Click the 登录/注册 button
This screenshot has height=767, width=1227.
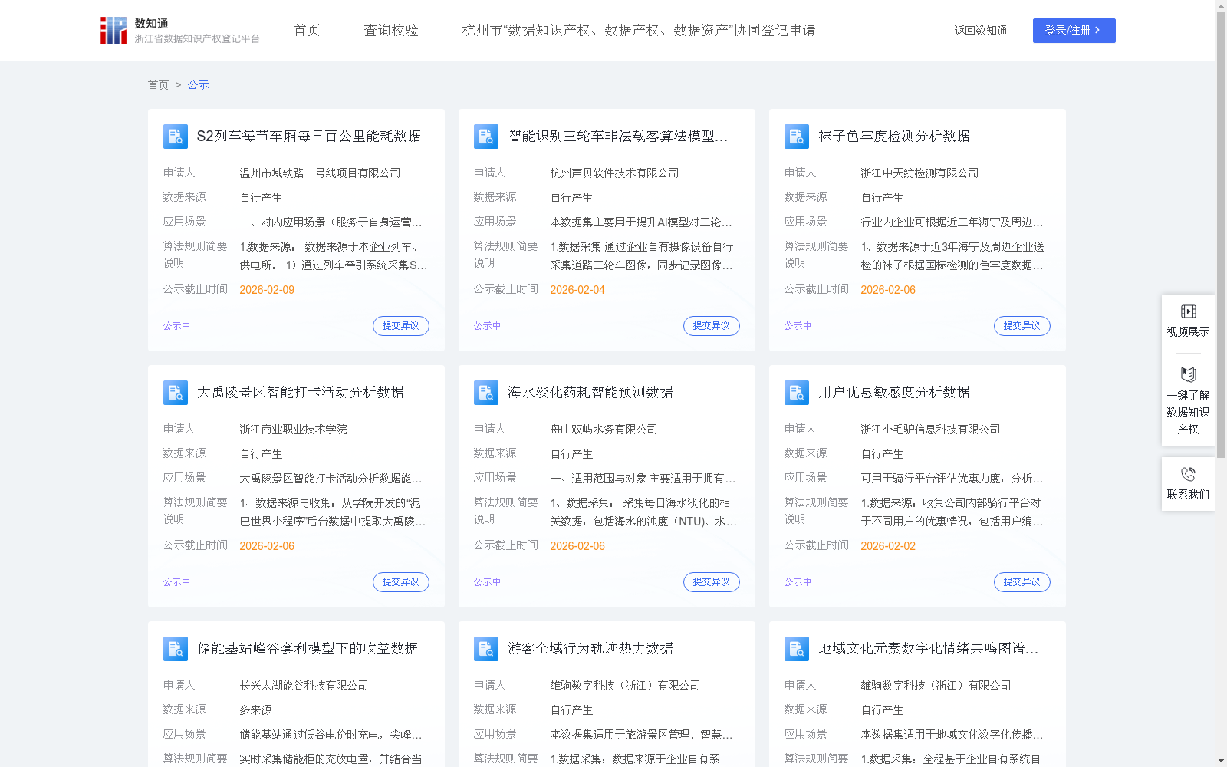tap(1074, 31)
